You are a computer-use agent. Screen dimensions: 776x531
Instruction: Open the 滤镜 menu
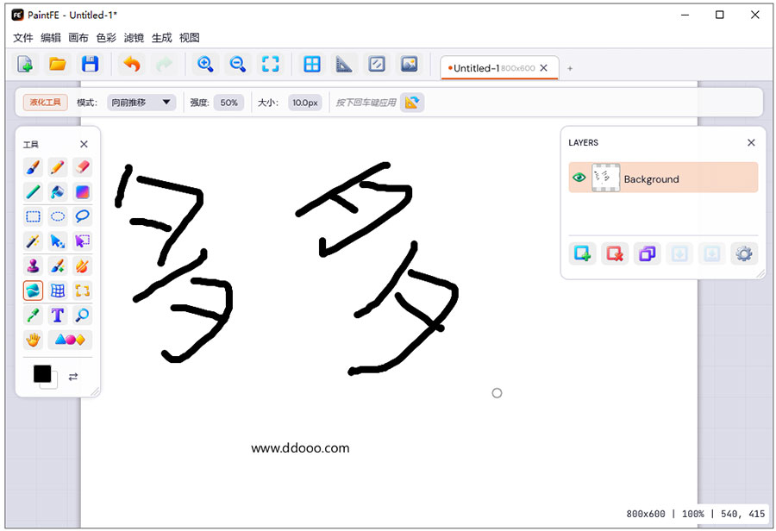134,38
